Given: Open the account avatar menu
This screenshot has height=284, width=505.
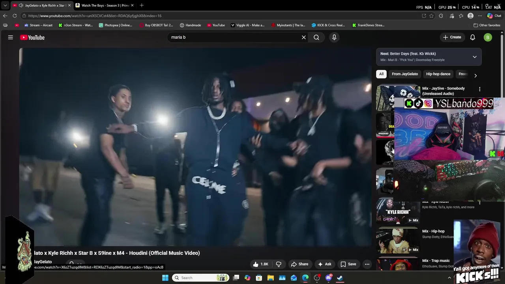Looking at the screenshot, I should click(x=488, y=37).
